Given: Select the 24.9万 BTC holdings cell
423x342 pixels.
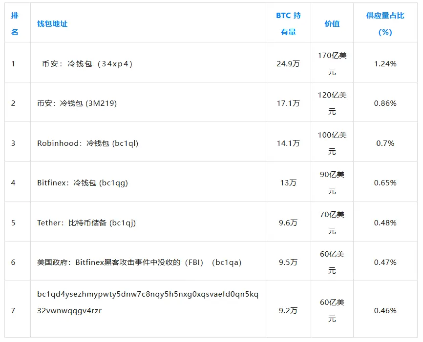Looking at the screenshot, I should click(x=288, y=63).
